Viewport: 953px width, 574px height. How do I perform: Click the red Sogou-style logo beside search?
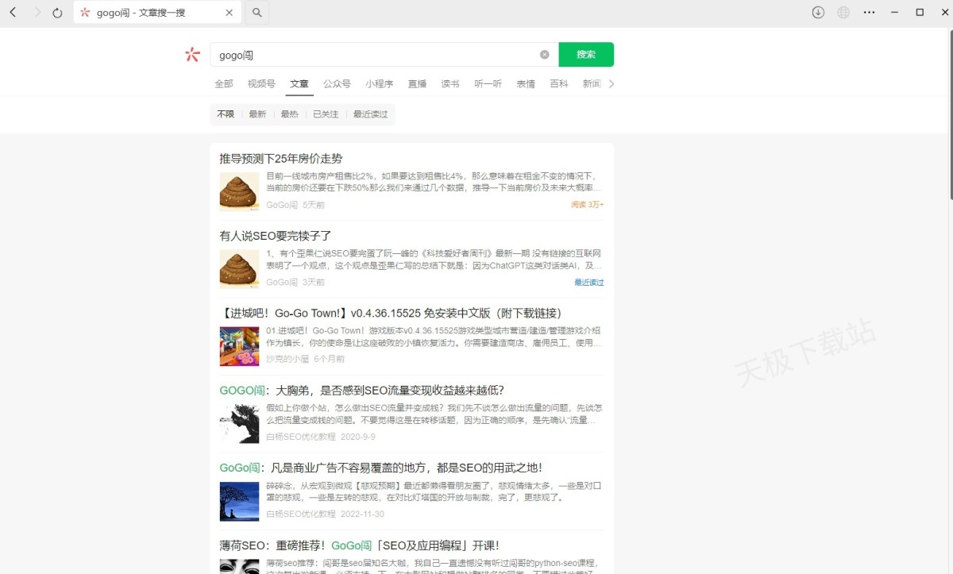(192, 55)
